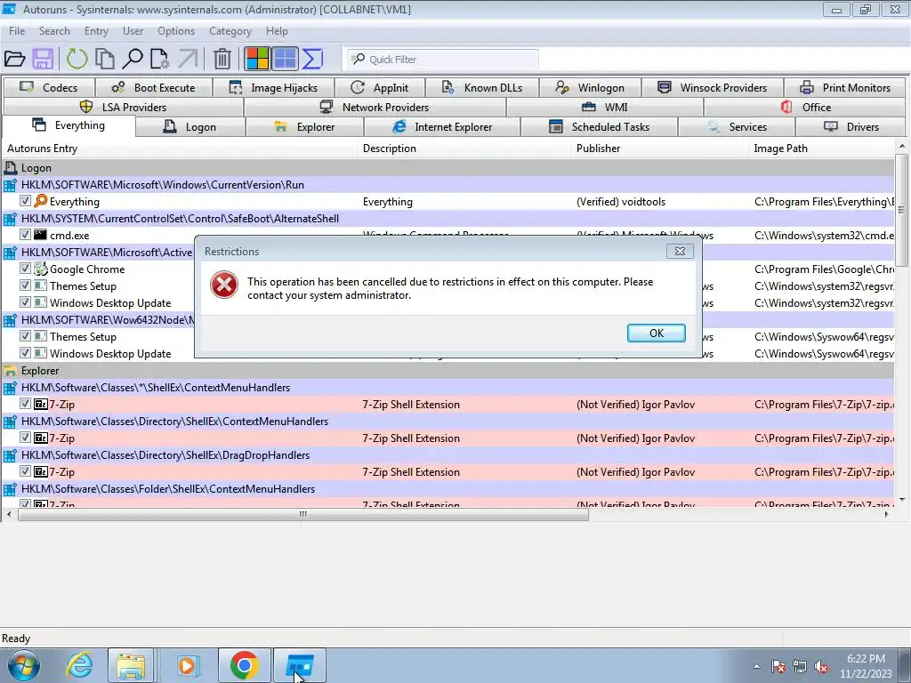The width and height of the screenshot is (911, 683).
Task: Click the taskbar clock showing 6:22 PM
Action: tap(866, 666)
